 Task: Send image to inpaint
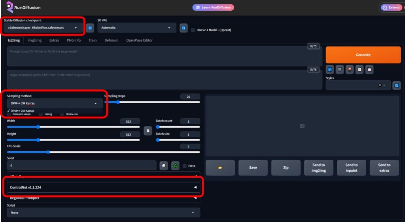pos(351,167)
